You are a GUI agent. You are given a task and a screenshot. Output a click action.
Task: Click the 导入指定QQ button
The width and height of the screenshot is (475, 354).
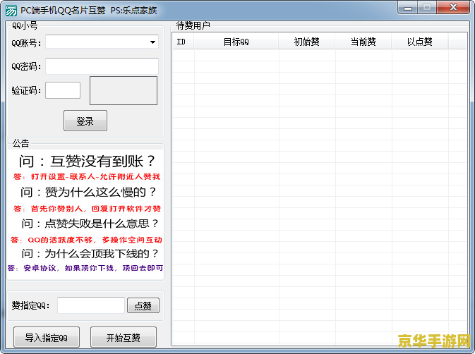(47, 337)
